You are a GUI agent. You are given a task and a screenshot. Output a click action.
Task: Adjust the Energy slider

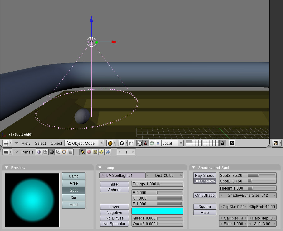coord(157,184)
